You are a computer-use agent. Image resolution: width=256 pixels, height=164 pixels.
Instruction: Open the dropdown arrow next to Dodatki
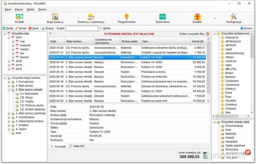pos(215,19)
